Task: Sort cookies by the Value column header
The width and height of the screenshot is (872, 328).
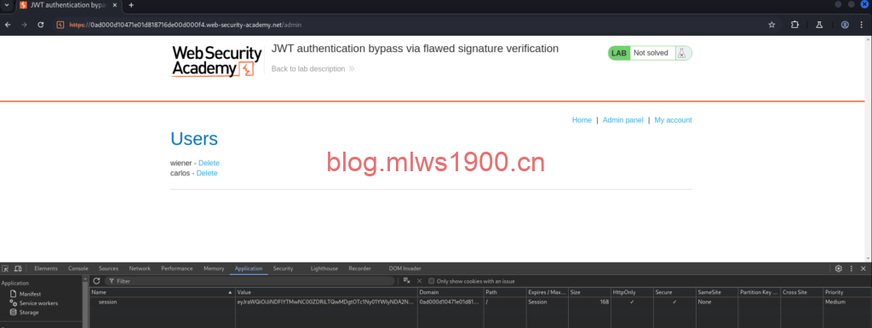Action: (326, 292)
